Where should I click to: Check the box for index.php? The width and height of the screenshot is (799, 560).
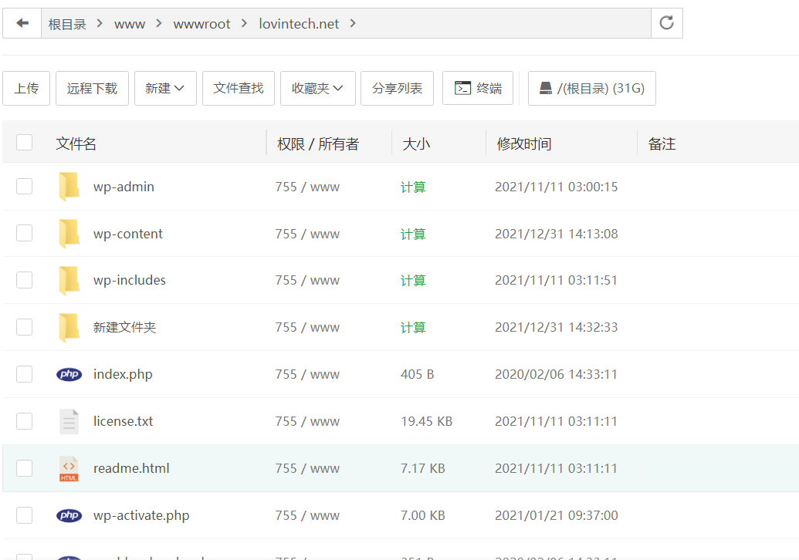coord(25,374)
